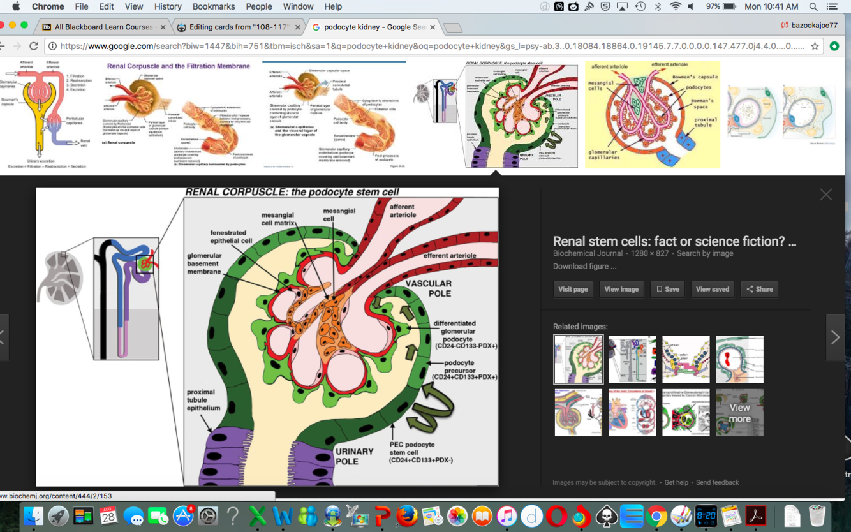Reload the current page
The width and height of the screenshot is (851, 532).
[x=34, y=46]
